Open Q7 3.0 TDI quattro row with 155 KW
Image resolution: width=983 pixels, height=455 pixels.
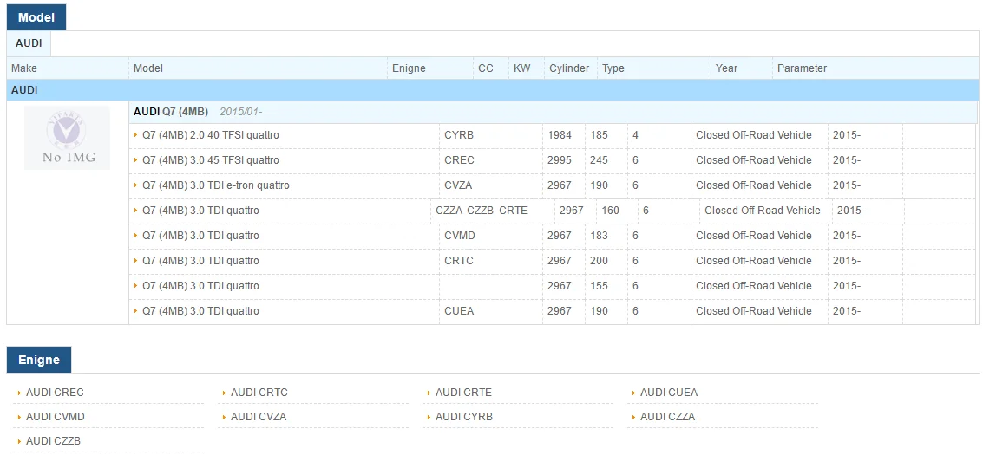200,285
